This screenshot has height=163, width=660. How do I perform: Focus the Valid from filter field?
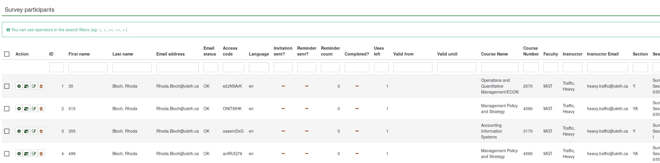tap(413, 67)
